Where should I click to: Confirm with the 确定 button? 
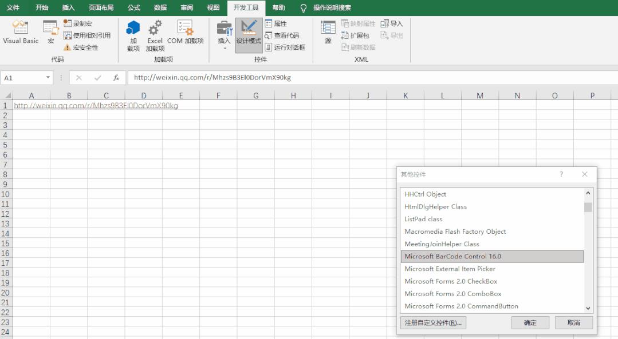point(530,323)
